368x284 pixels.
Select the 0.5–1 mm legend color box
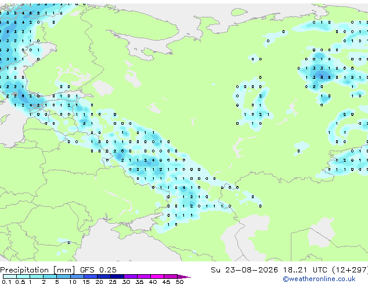23,276
